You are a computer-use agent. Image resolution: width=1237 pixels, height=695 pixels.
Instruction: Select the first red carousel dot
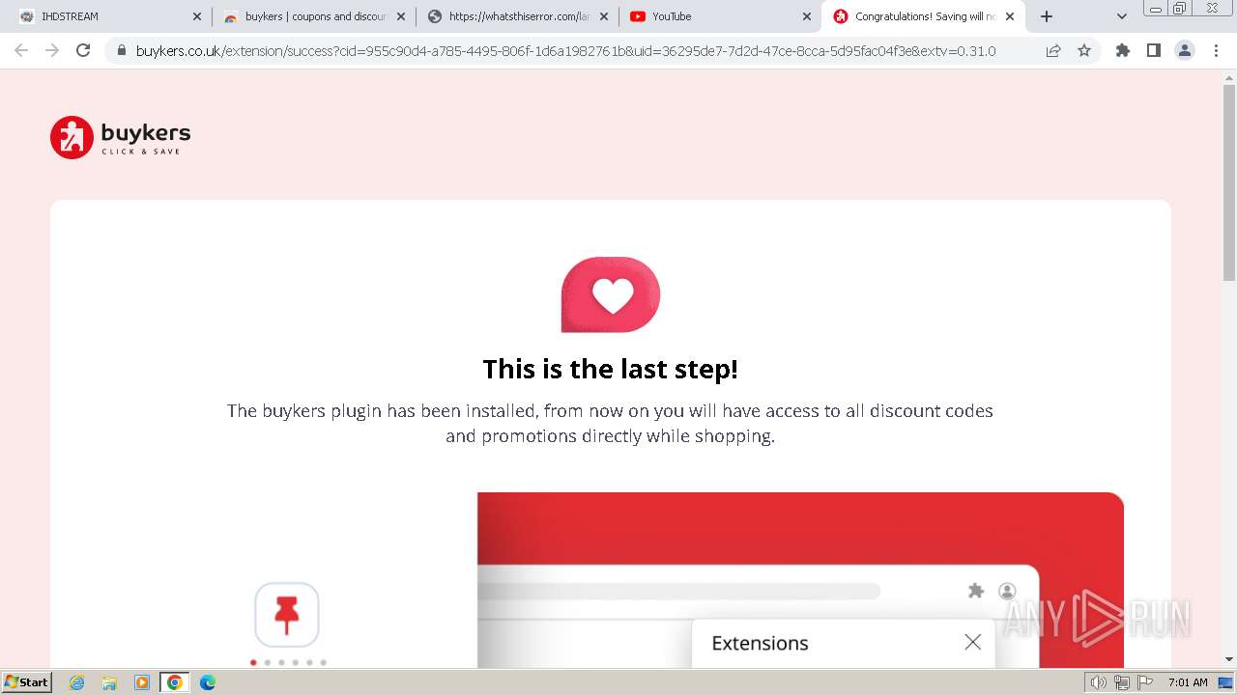point(253,662)
